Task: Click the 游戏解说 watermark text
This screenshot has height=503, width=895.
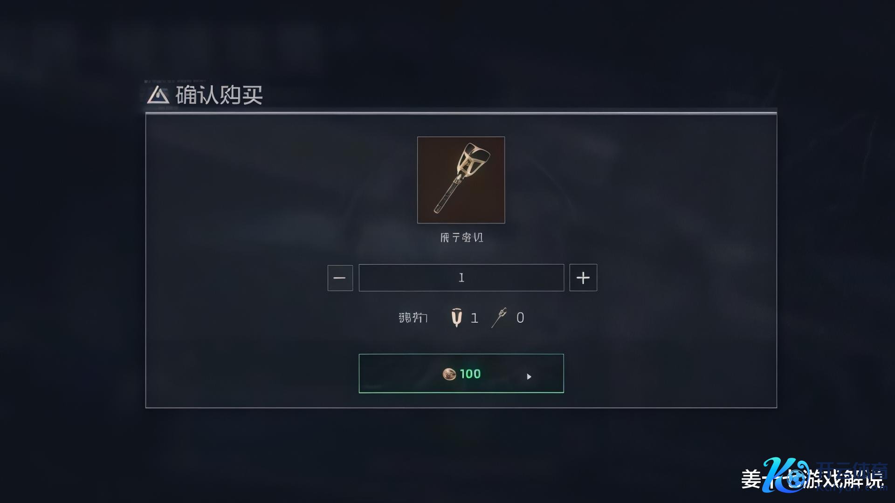Action: pyautogui.click(x=844, y=479)
